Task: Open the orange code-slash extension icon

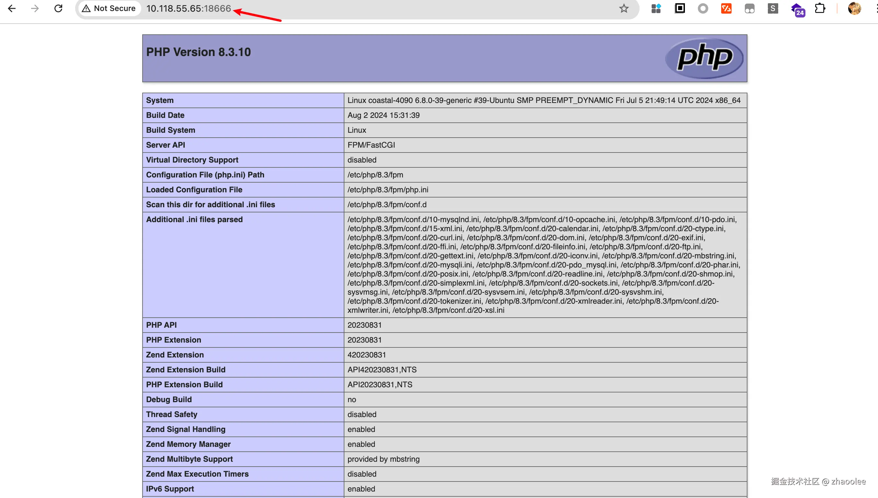Action: tap(726, 8)
